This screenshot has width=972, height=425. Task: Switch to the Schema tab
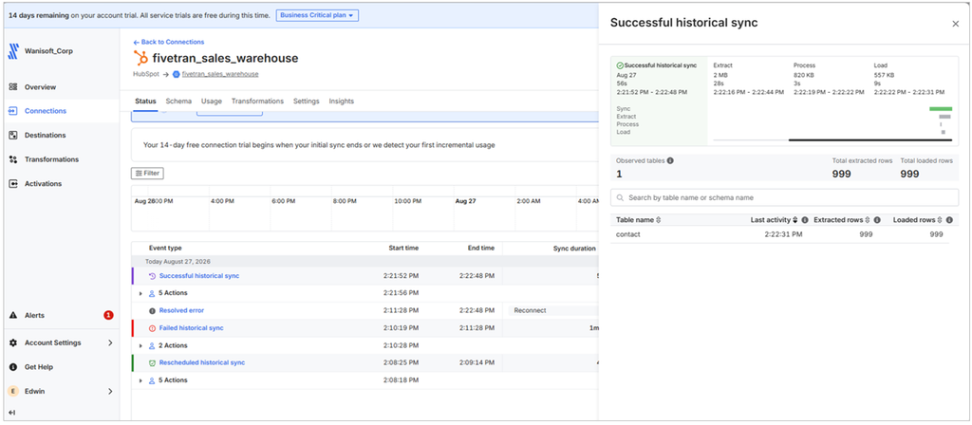point(178,101)
